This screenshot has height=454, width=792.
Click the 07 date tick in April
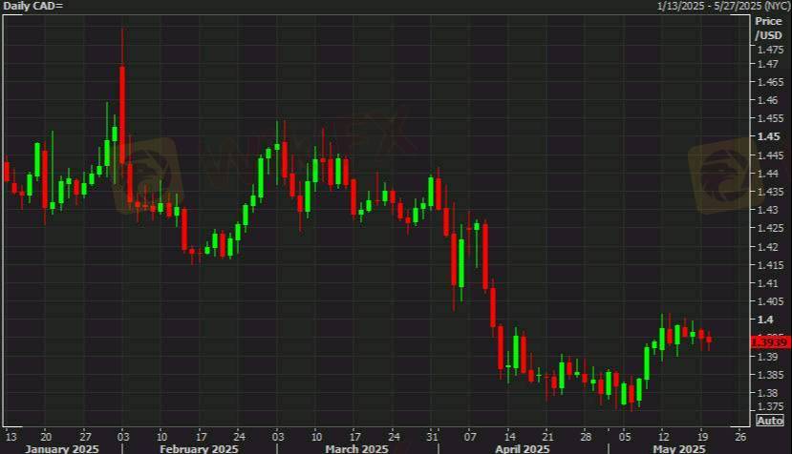pyautogui.click(x=471, y=436)
